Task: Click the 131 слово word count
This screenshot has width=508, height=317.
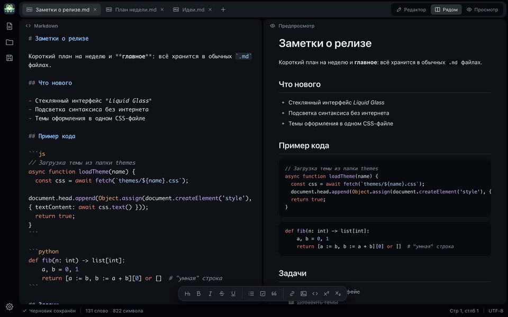Action: click(x=96, y=311)
